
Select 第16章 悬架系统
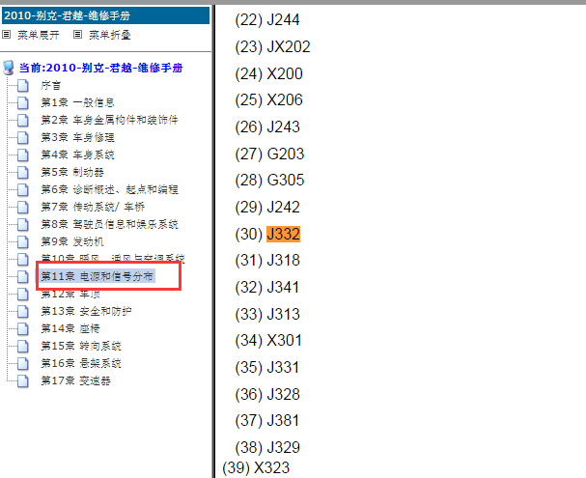81,364
